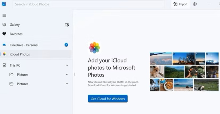220x114 pixels.
Task: Click the add folder icon beside Gallery
Action: (67, 25)
